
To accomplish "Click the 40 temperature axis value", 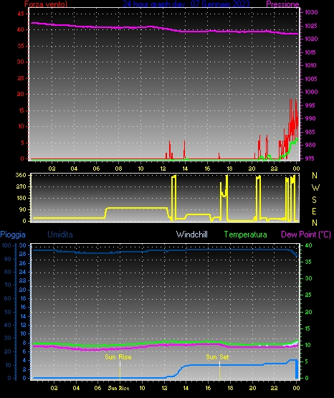I will (308, 245).
